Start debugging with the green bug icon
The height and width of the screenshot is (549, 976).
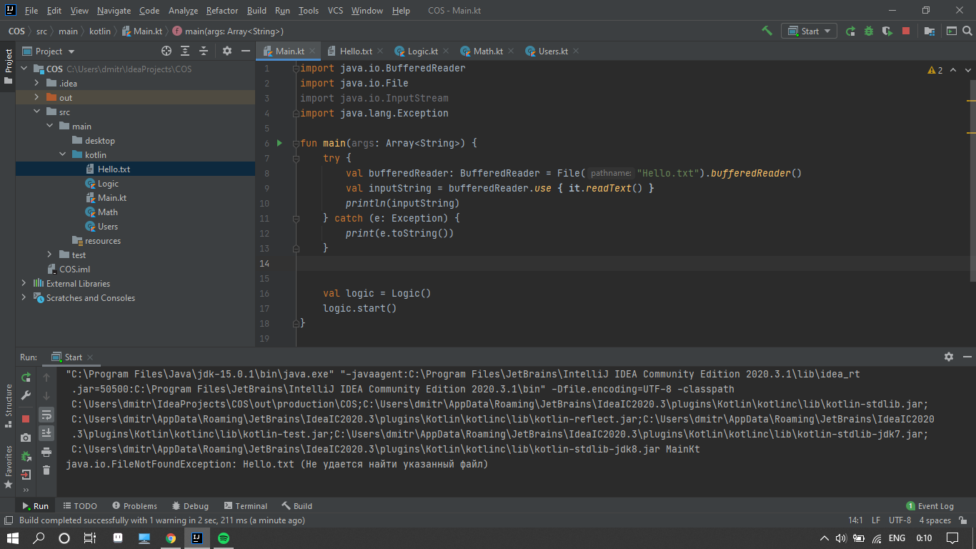click(x=869, y=31)
